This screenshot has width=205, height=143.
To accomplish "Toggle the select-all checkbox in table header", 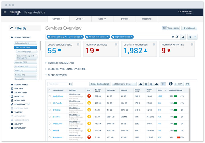I will (x=50, y=90).
